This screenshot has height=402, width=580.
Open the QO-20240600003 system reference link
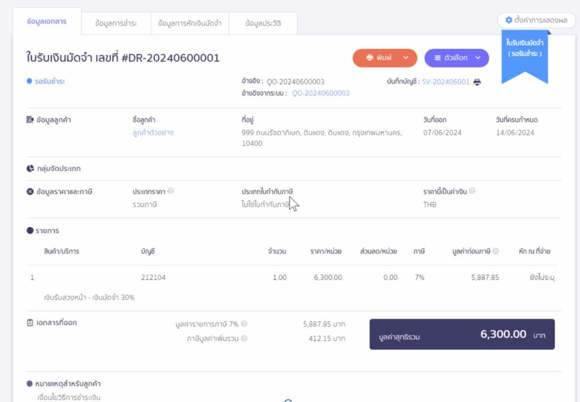321,93
